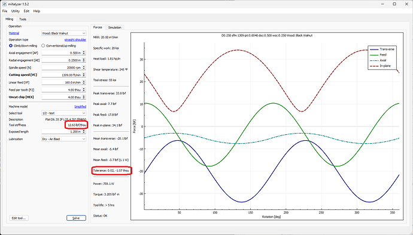Click the Linear feed value field

tap(62, 82)
